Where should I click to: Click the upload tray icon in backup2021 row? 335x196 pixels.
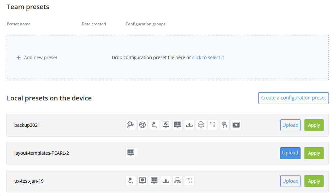point(189,125)
